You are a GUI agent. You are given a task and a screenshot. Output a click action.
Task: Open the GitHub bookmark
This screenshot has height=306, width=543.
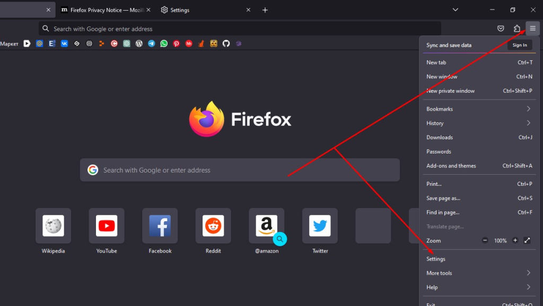click(x=226, y=43)
